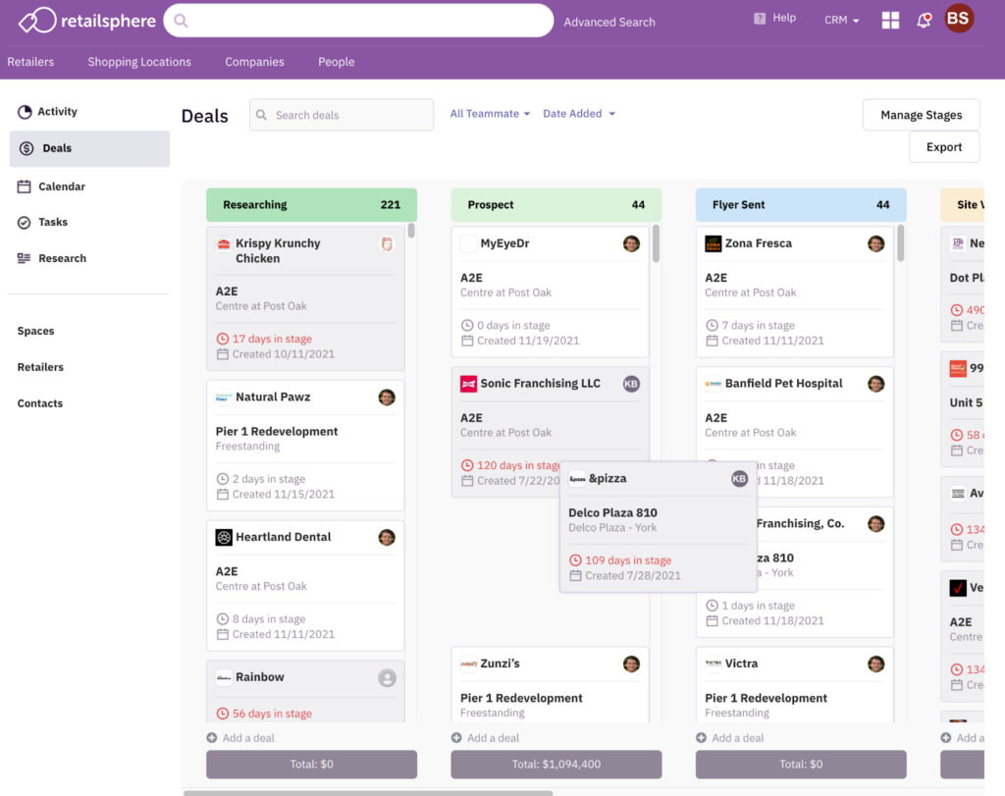Open the Retailers top tab
The image size is (1005, 796).
point(30,62)
